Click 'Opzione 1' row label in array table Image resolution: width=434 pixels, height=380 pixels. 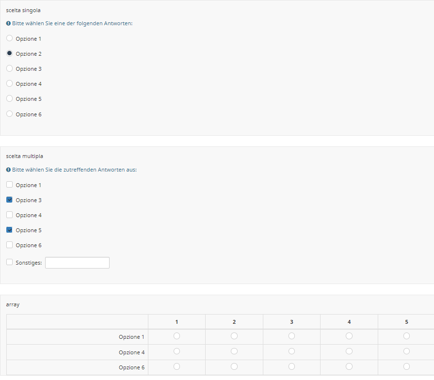(131, 337)
